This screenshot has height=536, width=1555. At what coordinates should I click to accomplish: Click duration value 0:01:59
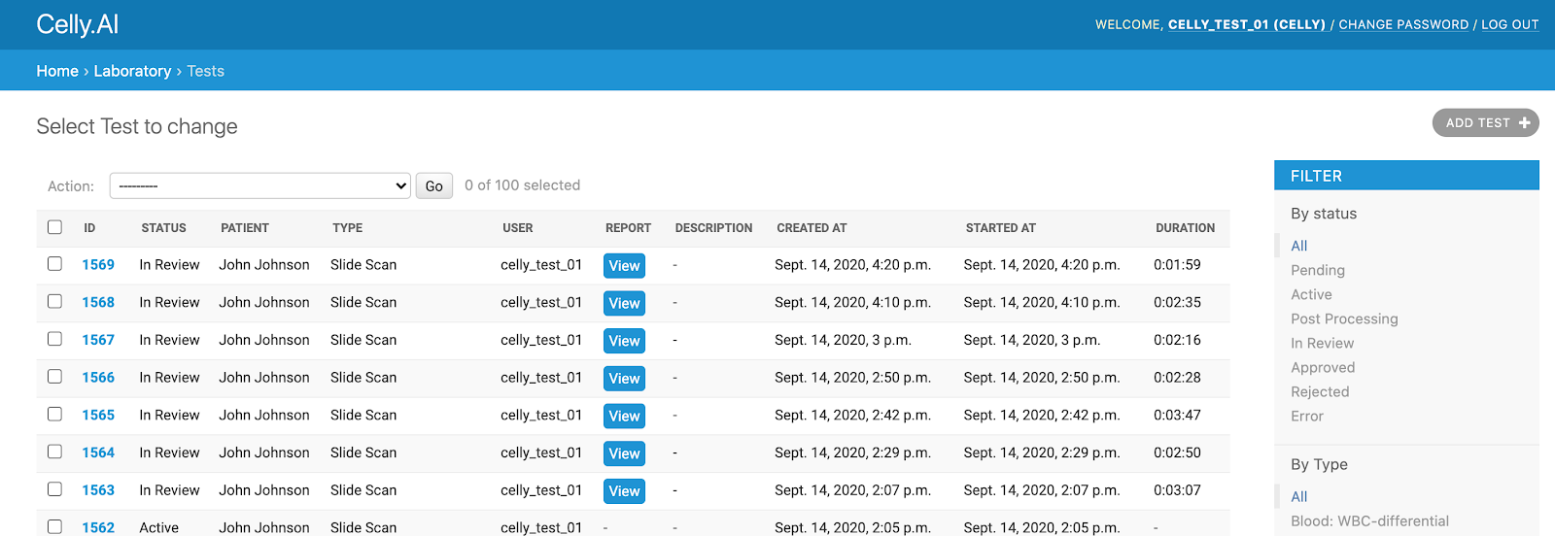pos(1177,264)
